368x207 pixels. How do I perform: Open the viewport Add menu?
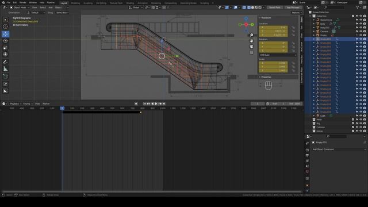[51, 7]
